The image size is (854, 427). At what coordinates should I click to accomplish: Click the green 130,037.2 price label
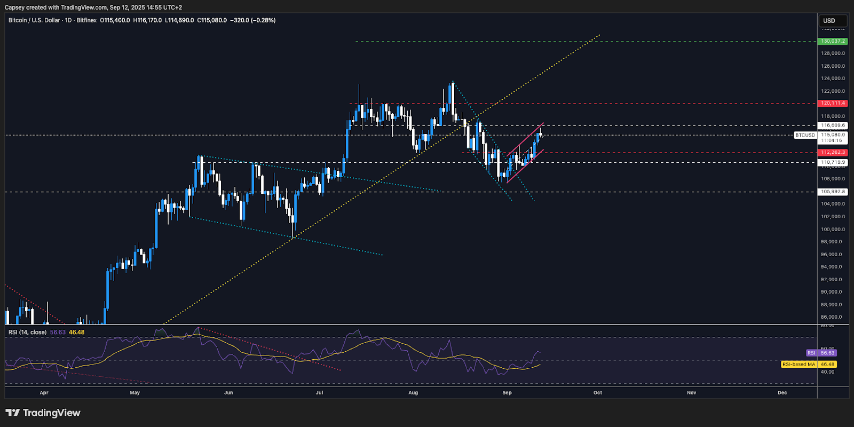point(833,41)
